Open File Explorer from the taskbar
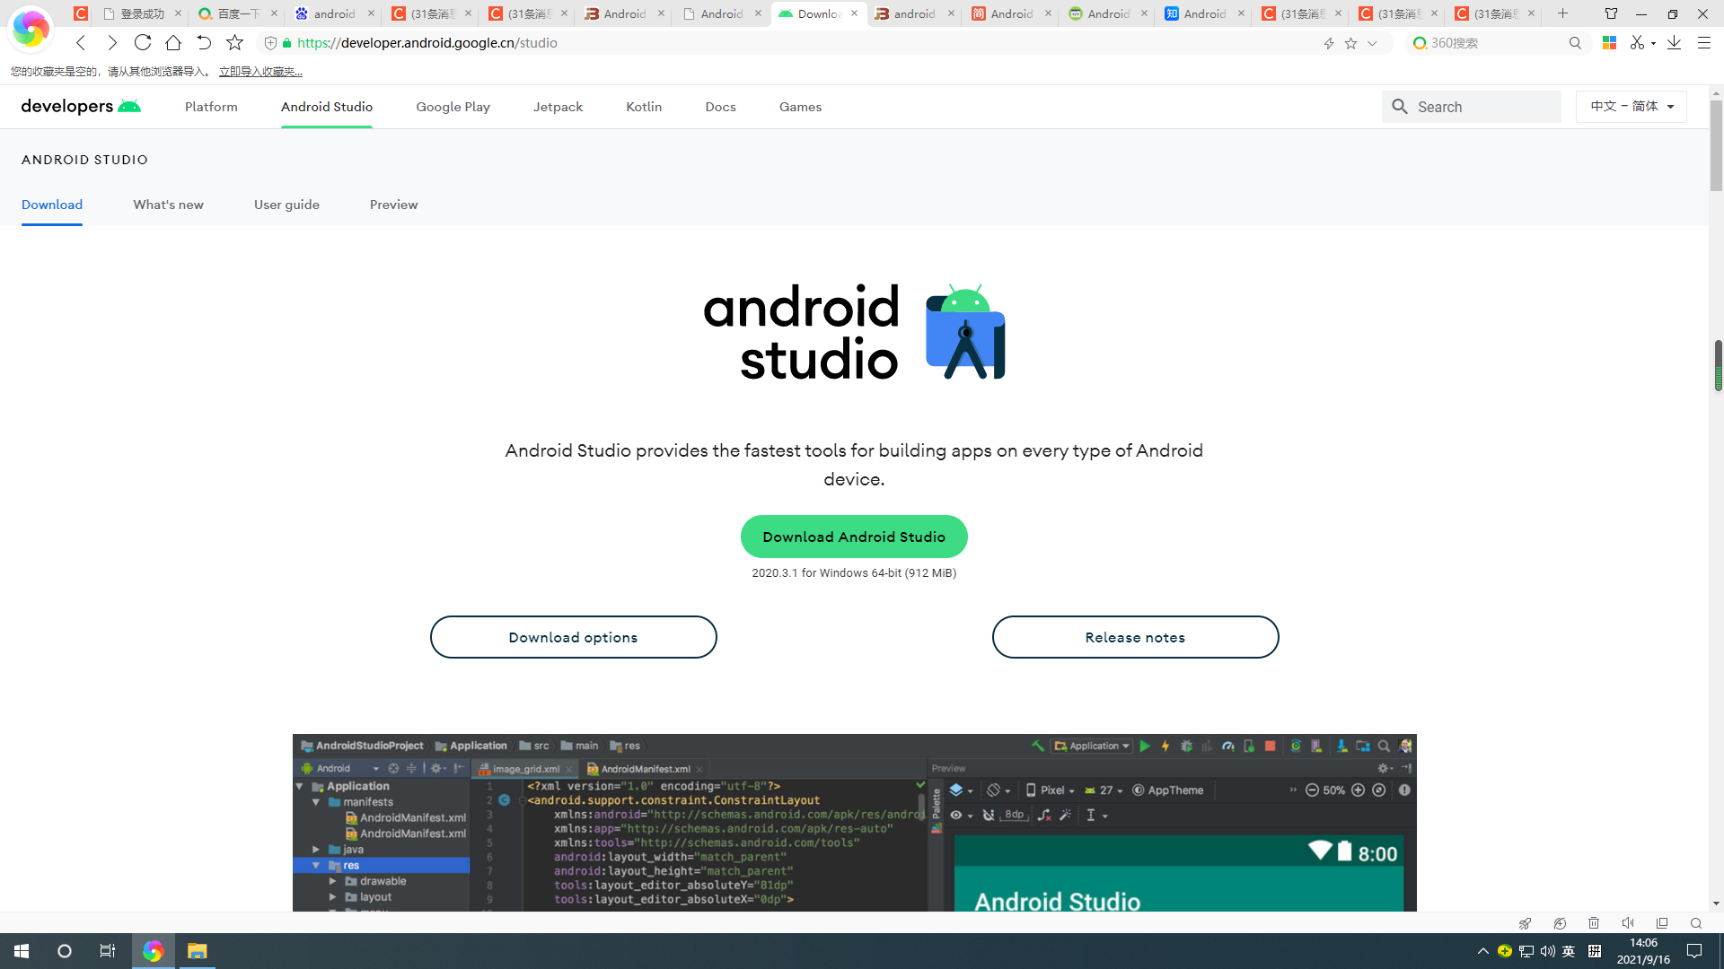The height and width of the screenshot is (969, 1724). click(197, 951)
